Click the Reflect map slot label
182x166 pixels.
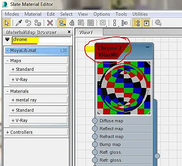(111, 129)
